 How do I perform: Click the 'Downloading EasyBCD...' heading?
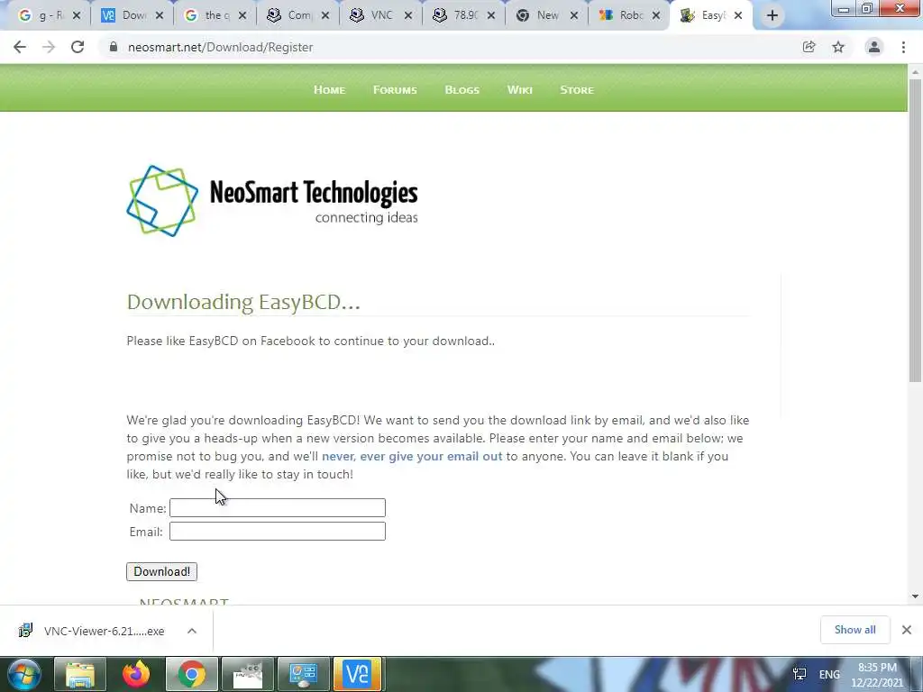pyautogui.click(x=243, y=302)
